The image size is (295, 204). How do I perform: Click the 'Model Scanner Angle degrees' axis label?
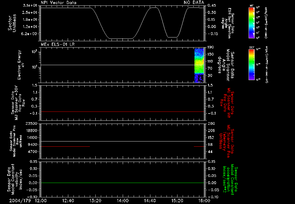point(226,65)
